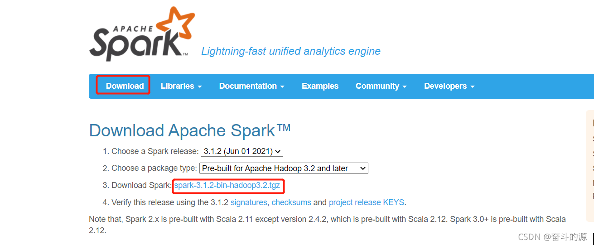Open the package type selector
The width and height of the screenshot is (594, 245).
pos(284,168)
